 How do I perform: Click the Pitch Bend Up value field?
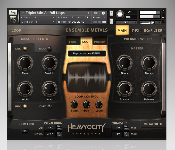point(50,128)
